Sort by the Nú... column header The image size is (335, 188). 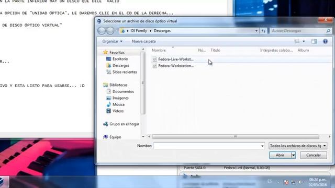point(202,50)
